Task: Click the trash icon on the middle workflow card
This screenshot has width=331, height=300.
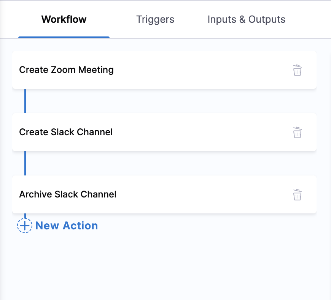Action: 297,133
